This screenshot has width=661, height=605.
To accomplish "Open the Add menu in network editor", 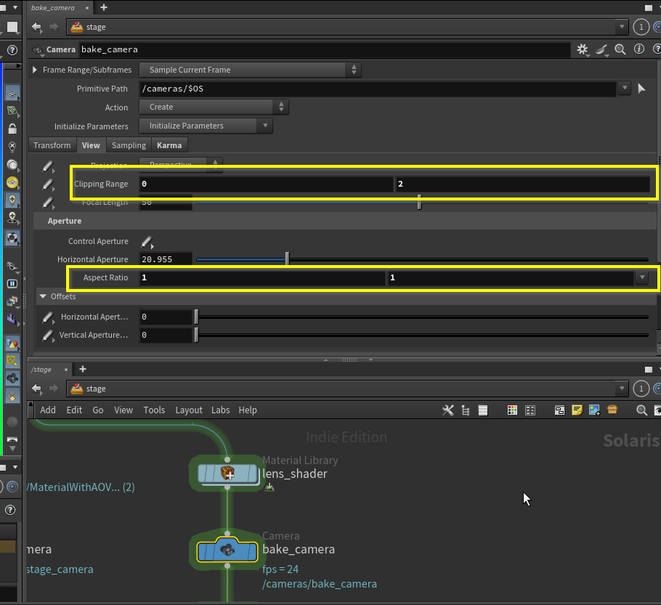I will coord(48,410).
